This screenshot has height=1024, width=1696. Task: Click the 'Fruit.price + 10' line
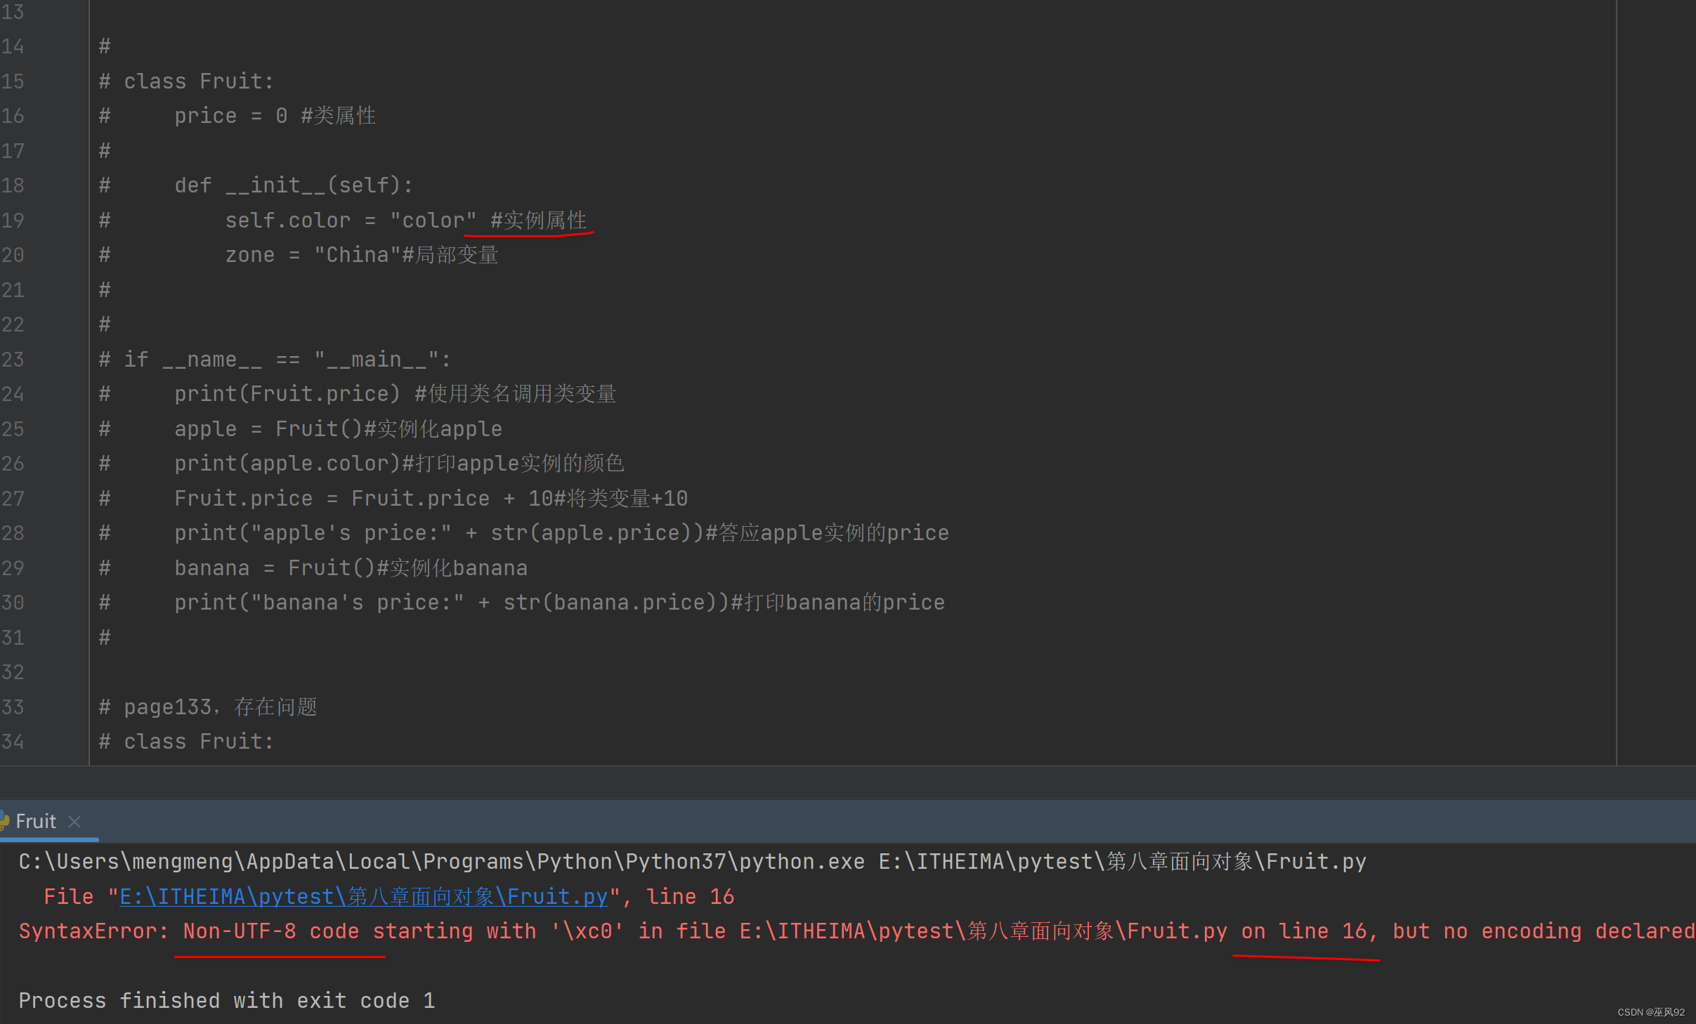[x=430, y=499]
